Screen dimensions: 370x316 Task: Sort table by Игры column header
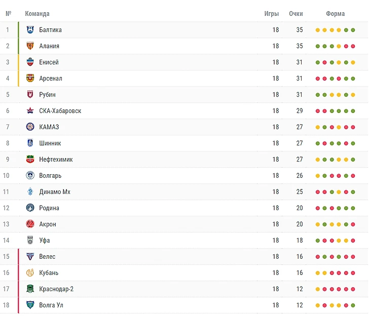[271, 14]
